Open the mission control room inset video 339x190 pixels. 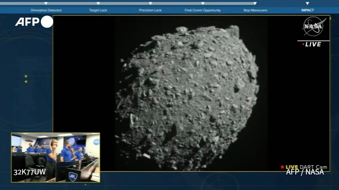(x=56, y=158)
